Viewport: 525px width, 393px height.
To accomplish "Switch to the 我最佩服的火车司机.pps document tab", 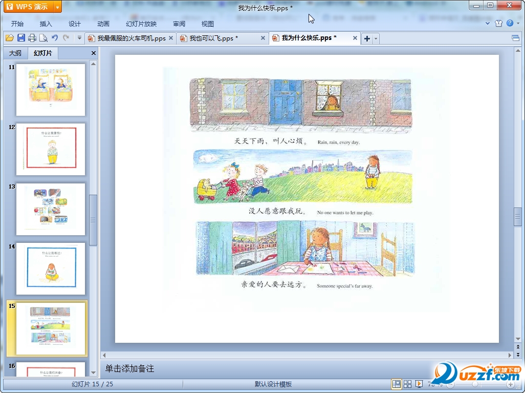I will (x=131, y=38).
